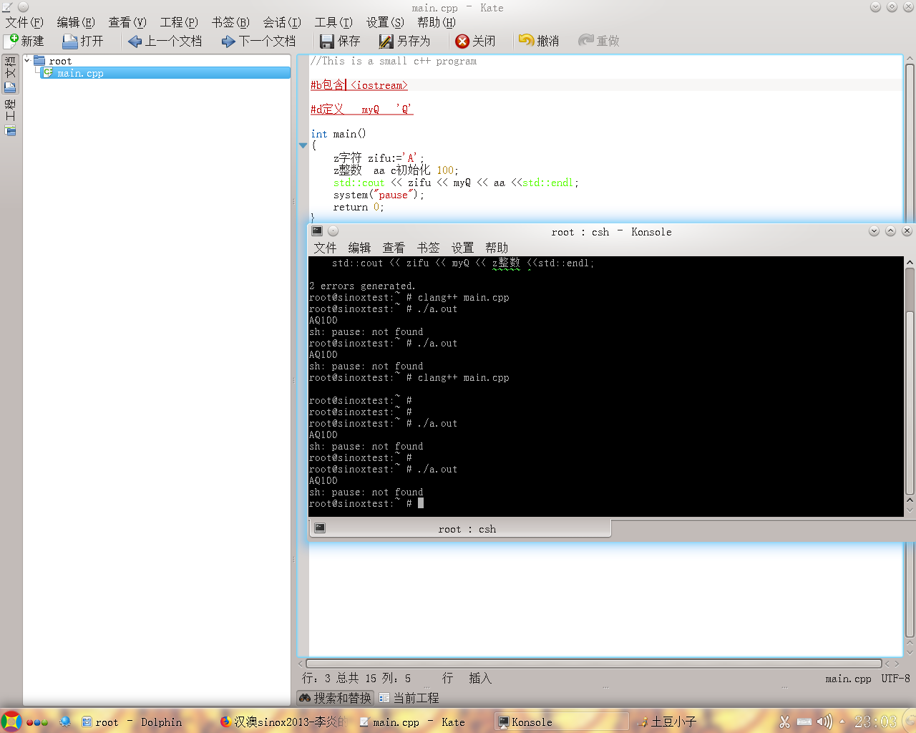Click the Konsole scrollbar up arrow

click(x=910, y=263)
